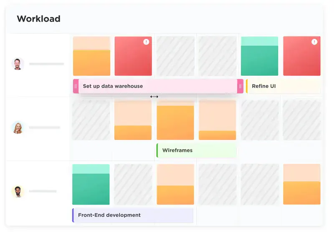Click the last red block's alert icon
Screen dimensions: 334x232
315,42
